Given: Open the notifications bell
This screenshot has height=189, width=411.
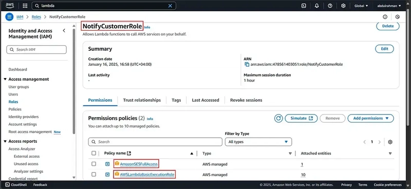Looking at the screenshot, I should (x=316, y=6).
